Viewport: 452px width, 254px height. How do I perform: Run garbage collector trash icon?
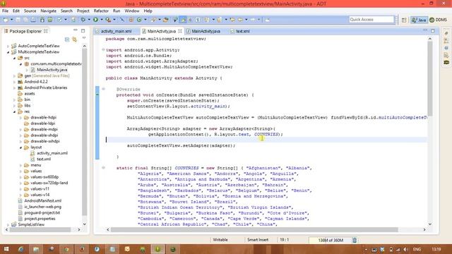[355, 240]
